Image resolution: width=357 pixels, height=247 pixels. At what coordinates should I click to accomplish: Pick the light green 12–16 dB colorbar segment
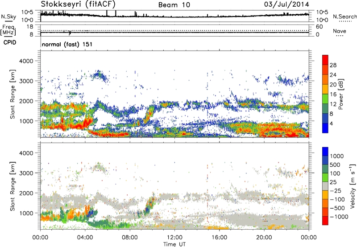tap(325, 99)
